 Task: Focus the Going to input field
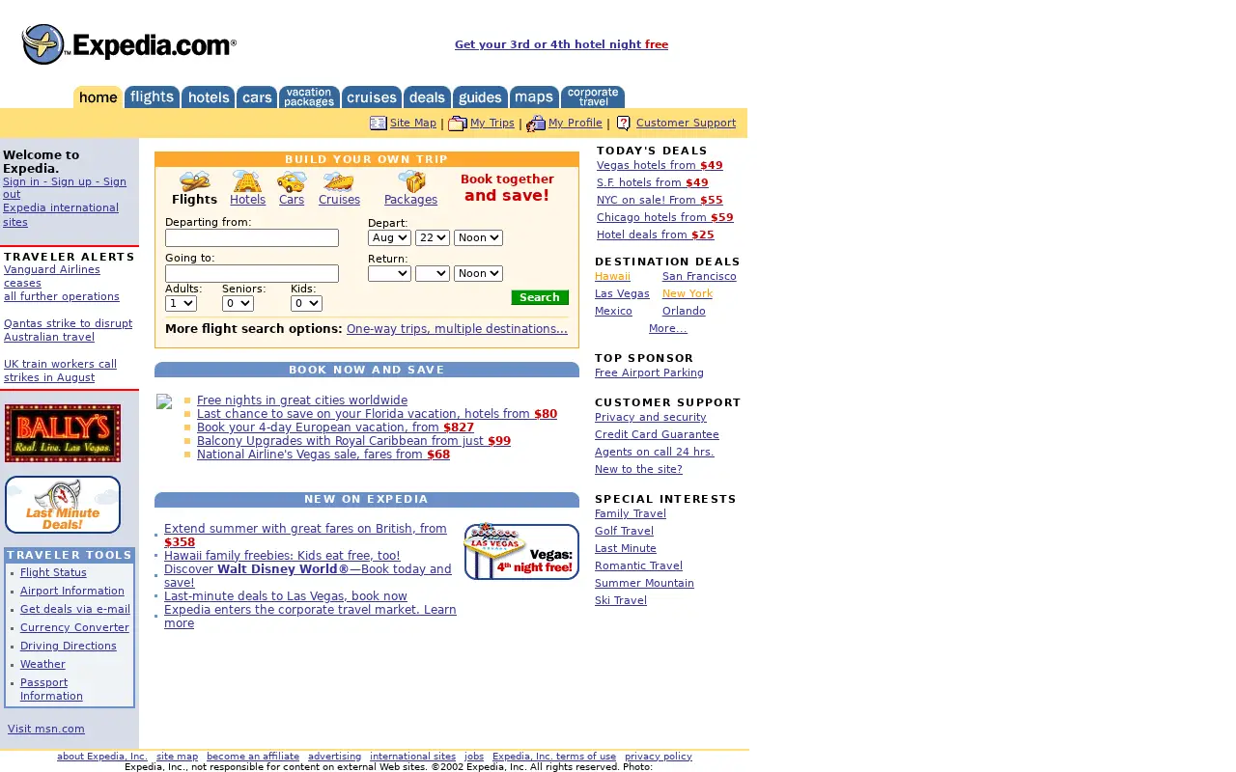pos(252,273)
